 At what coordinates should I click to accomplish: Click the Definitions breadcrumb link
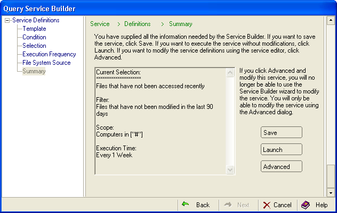point(138,24)
